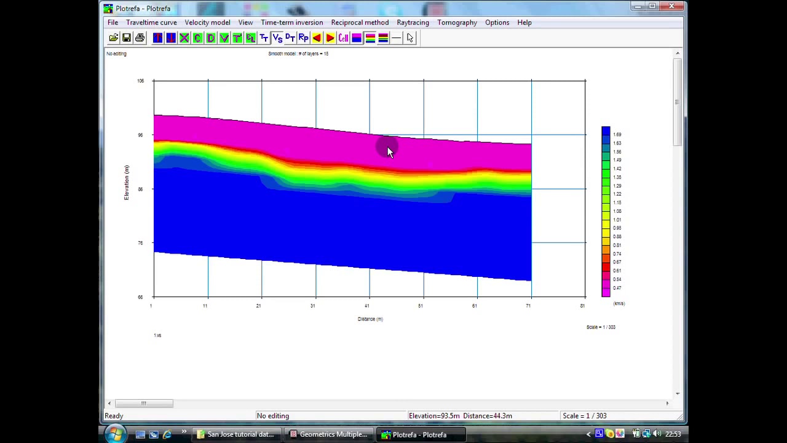Viewport: 787px width, 443px height.
Task: Click the green V toolbar icon
Action: (x=224, y=38)
